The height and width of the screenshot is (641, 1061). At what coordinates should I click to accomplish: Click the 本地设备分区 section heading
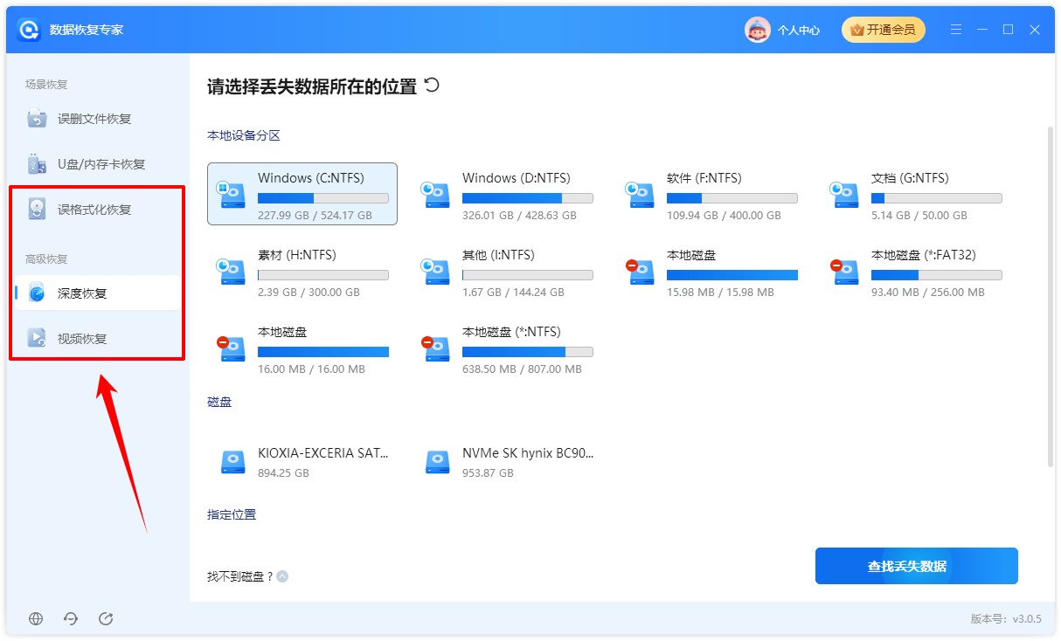coord(244,135)
